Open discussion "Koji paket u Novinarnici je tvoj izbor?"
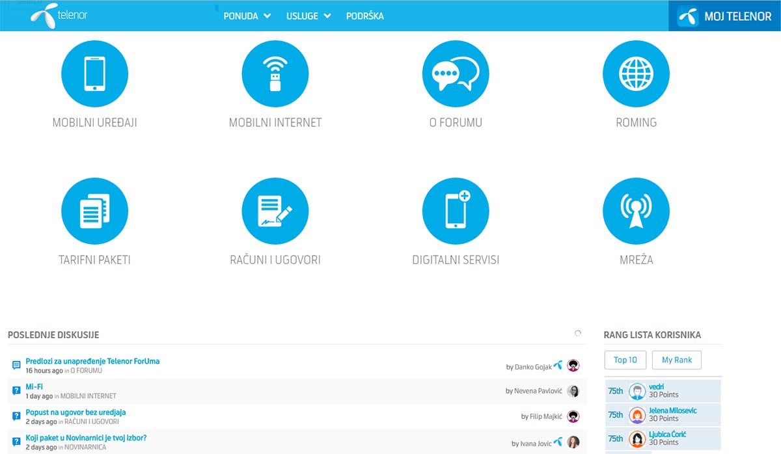The width and height of the screenshot is (781, 454). (86, 438)
